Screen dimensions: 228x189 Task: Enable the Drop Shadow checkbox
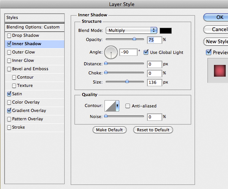coord(9,36)
